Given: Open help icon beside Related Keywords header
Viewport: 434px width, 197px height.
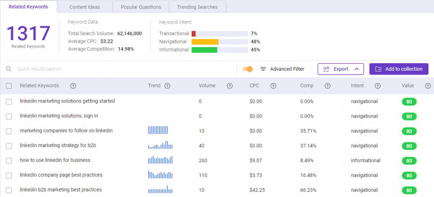Looking at the screenshot, I should pos(73,86).
